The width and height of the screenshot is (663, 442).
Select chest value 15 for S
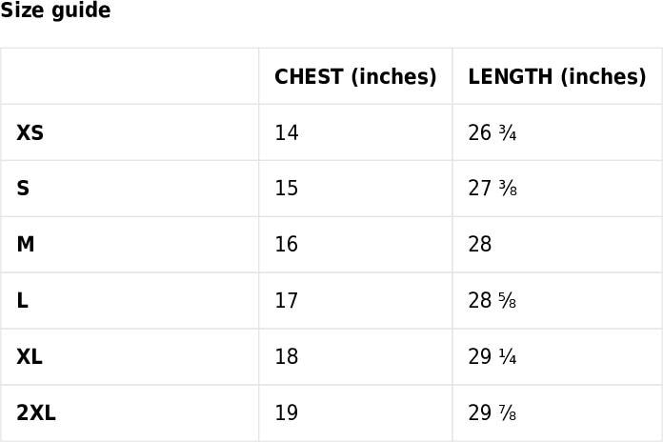tap(287, 189)
